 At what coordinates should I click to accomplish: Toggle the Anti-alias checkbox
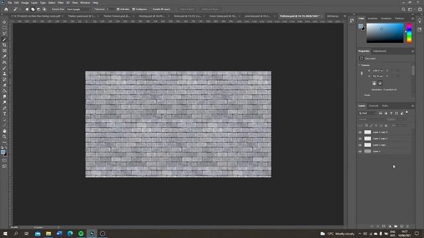coord(118,9)
